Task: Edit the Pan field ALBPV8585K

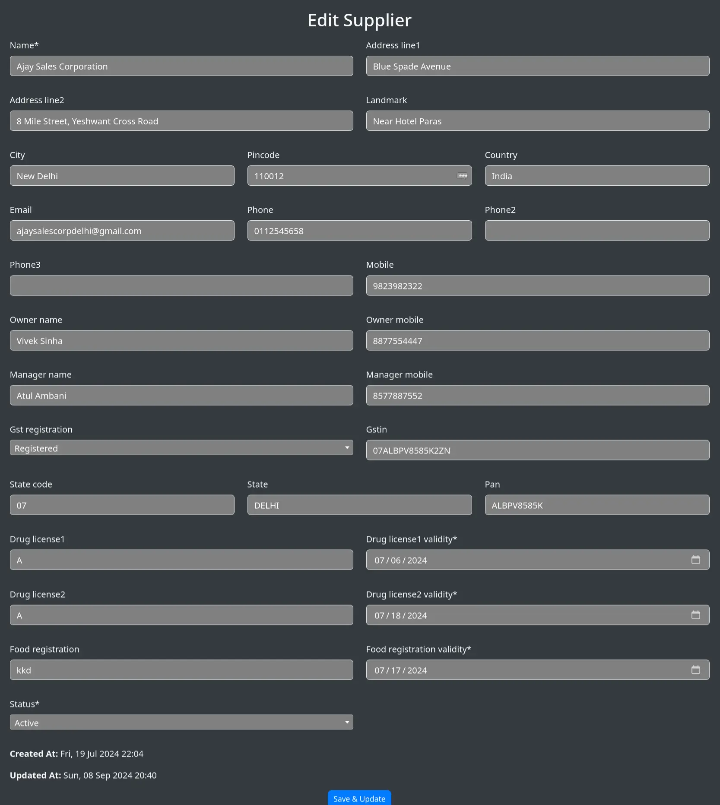Action: (597, 505)
